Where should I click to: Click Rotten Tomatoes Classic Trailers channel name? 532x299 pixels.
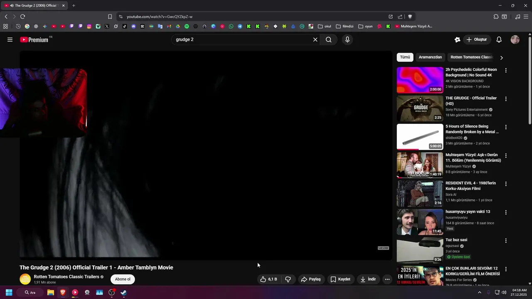66,277
